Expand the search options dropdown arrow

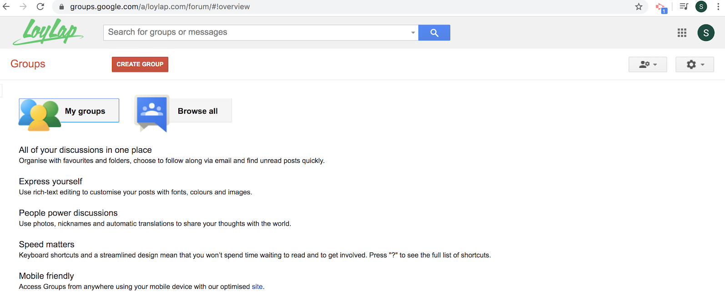point(413,33)
